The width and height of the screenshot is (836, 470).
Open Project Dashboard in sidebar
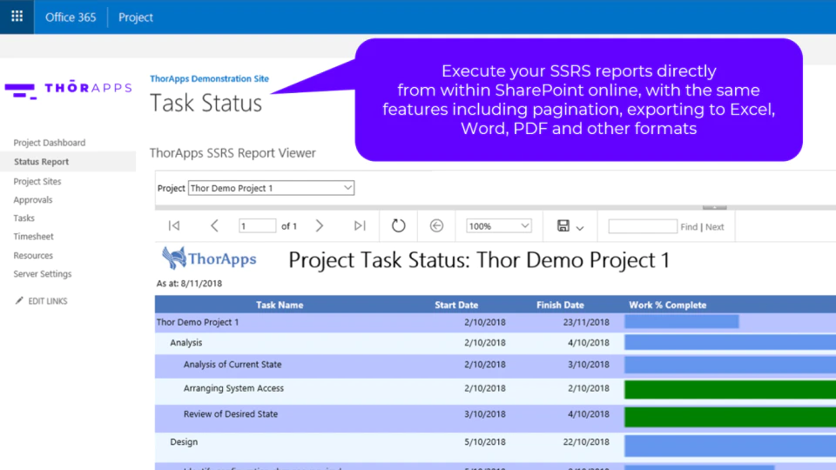[49, 142]
